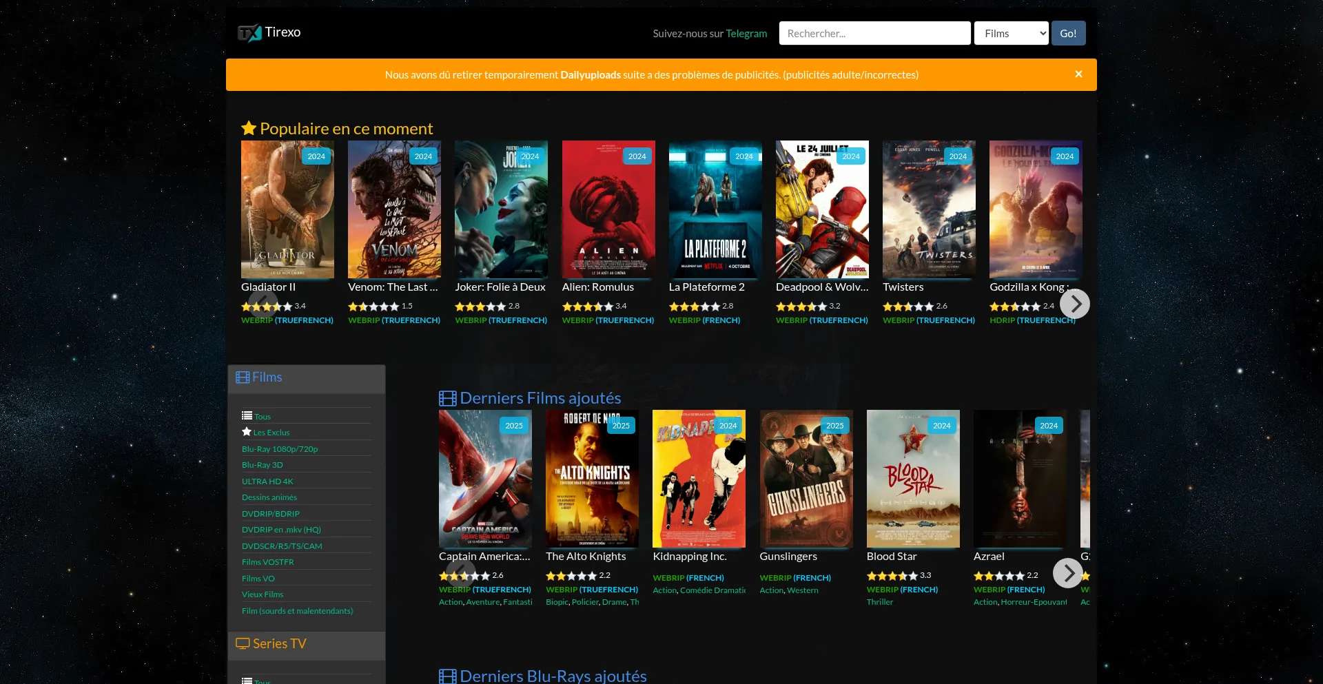Go back in Derniers Films carousel
Viewport: 1323px width, 684px height.
(x=460, y=573)
